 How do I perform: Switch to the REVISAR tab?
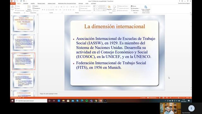tap(81, 3)
